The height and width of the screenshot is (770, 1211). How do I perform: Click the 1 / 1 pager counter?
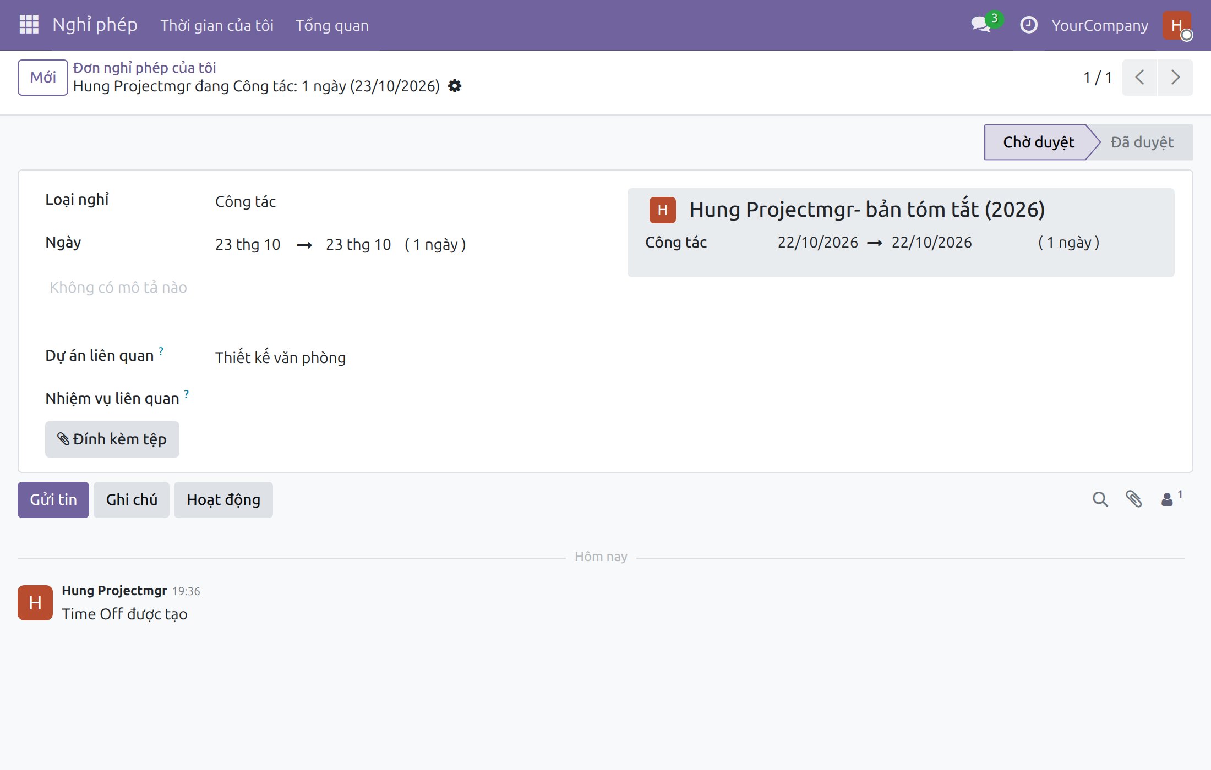click(1097, 77)
